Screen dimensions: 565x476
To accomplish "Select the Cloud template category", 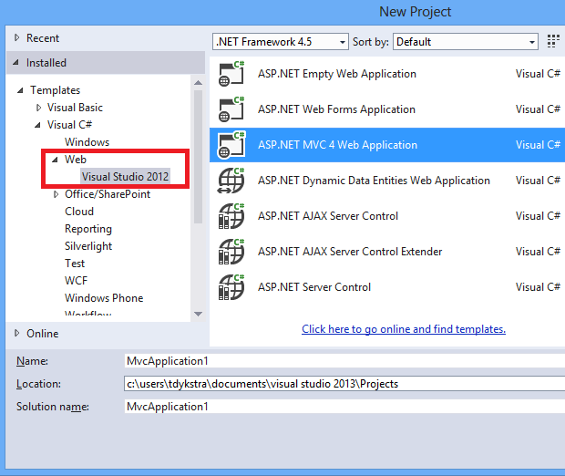I will (79, 212).
